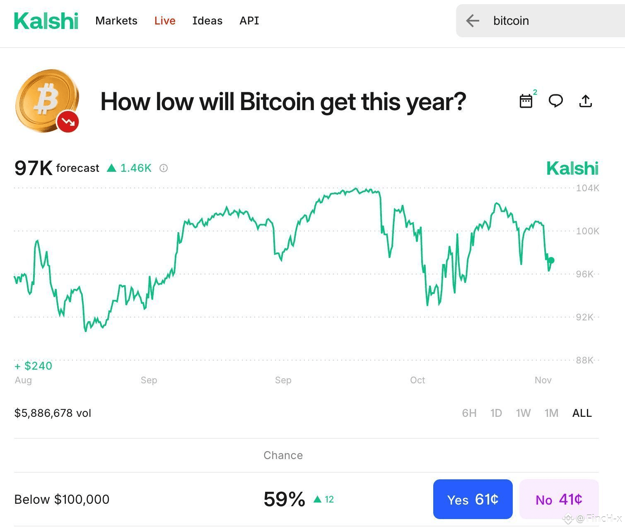Open the Markets menu
Image resolution: width=625 pixels, height=529 pixels.
coord(116,21)
